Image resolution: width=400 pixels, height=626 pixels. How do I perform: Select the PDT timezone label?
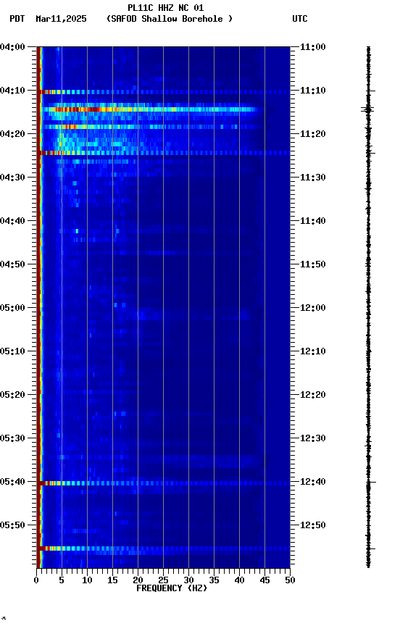tap(17, 19)
